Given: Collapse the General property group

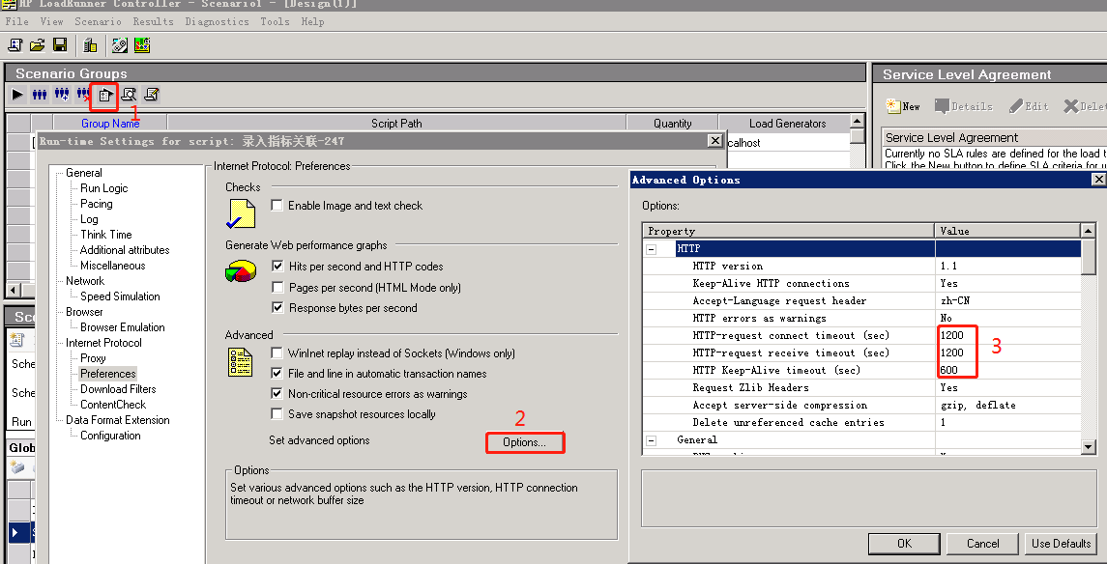Looking at the screenshot, I should click(x=652, y=440).
